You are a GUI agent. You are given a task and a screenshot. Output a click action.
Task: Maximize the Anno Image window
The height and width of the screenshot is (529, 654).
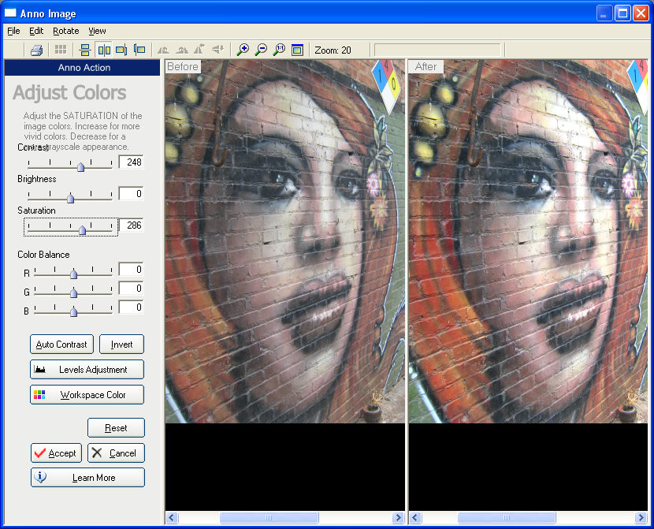point(622,13)
